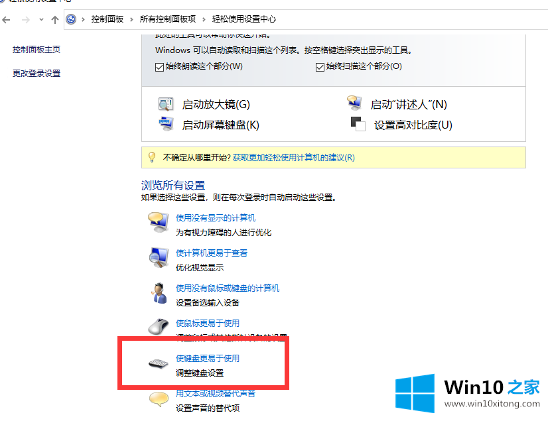Click the Narrator icon beside 启动"讲述人"
The image size is (548, 421).
(x=354, y=102)
